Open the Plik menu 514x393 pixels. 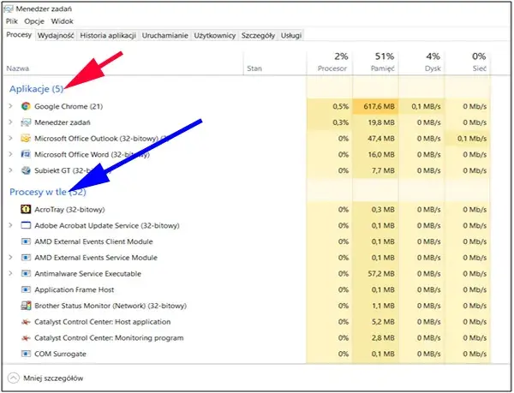click(x=12, y=21)
